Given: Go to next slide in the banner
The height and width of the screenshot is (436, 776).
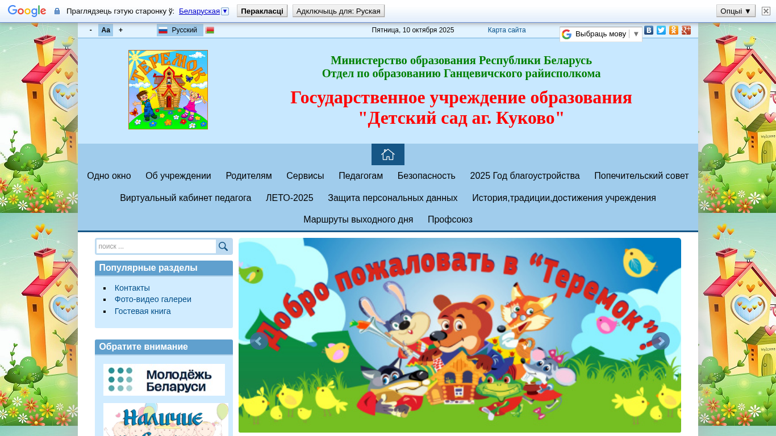Looking at the screenshot, I should 661,341.
